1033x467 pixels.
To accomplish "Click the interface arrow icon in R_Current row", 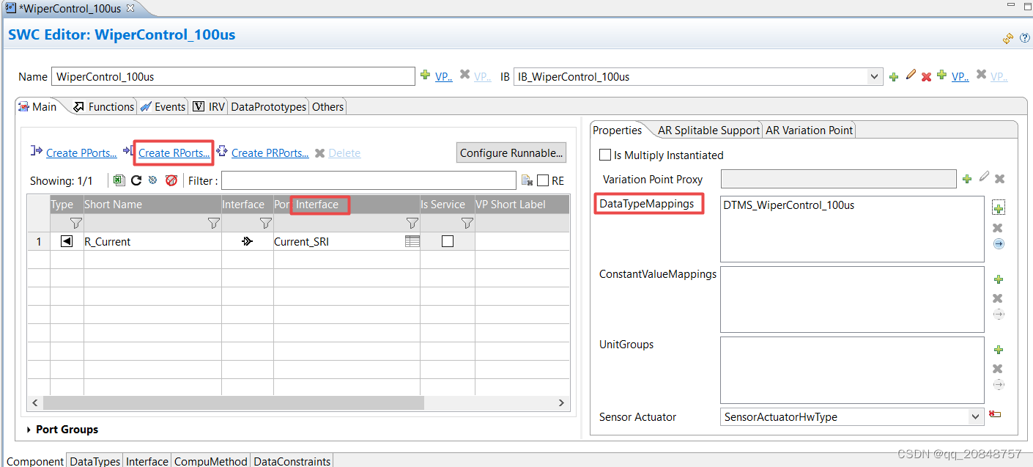I will (248, 241).
